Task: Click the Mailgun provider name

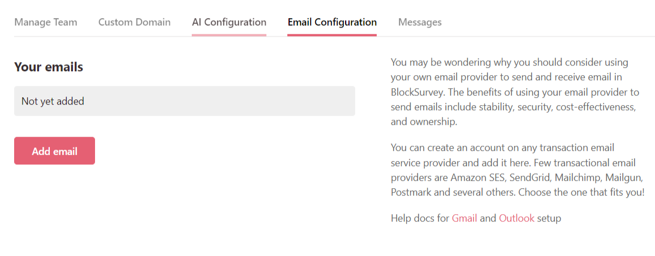Action: (x=624, y=177)
